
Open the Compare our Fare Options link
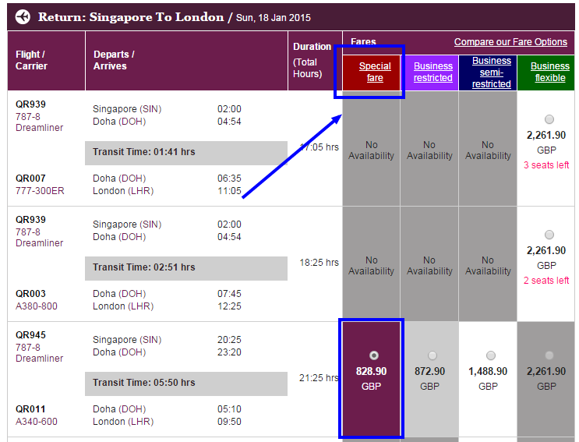click(510, 42)
